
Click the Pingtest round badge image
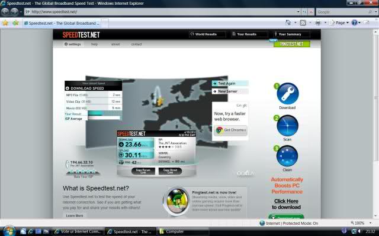point(177,202)
